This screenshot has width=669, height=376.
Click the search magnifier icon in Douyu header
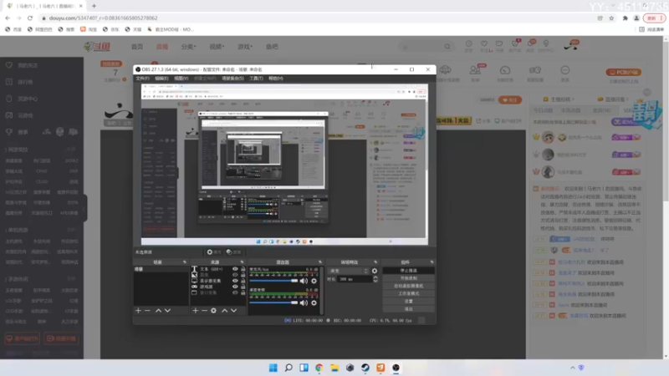447,47
